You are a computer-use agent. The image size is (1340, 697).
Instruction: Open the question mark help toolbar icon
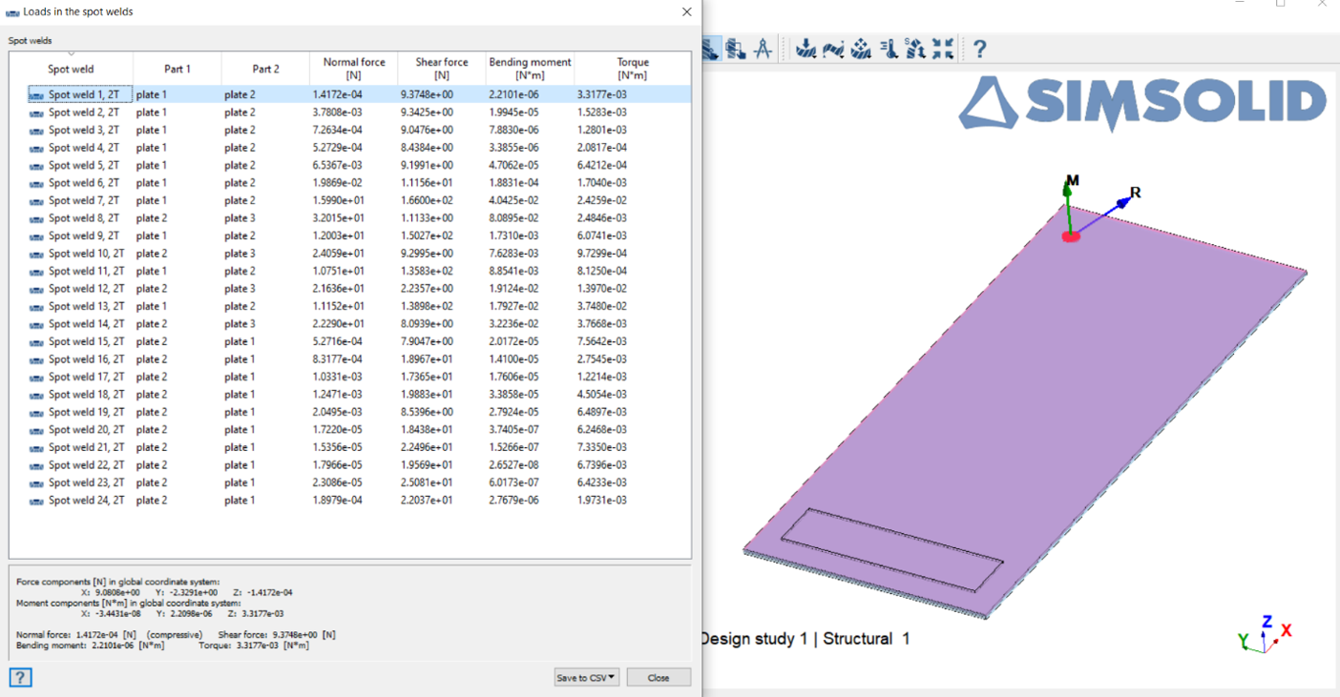pyautogui.click(x=979, y=49)
